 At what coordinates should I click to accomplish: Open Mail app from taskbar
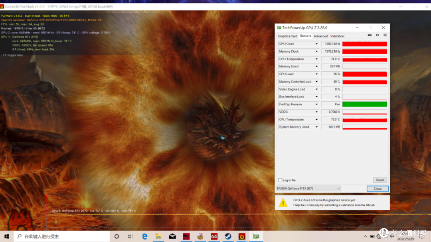tap(172, 236)
